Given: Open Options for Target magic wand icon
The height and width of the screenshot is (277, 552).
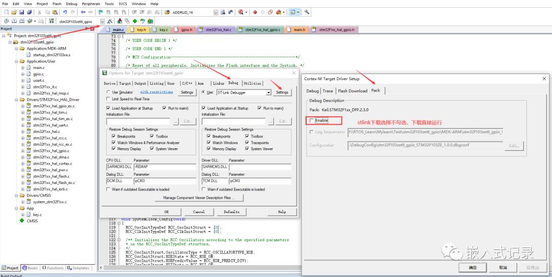Looking at the screenshot, I should click(110, 21).
